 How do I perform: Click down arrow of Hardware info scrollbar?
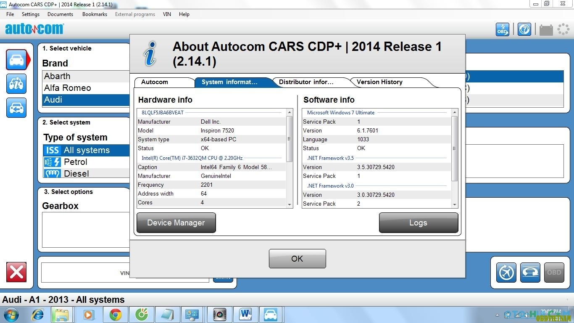click(x=289, y=204)
